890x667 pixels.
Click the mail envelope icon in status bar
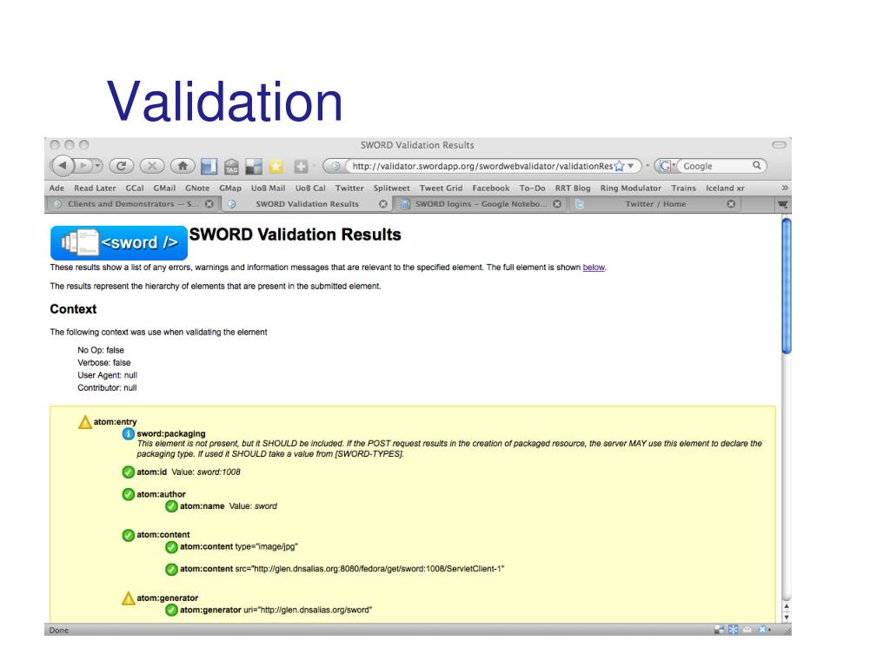click(x=747, y=630)
